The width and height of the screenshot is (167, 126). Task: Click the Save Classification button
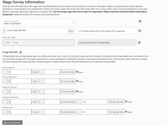[x=13, y=122]
